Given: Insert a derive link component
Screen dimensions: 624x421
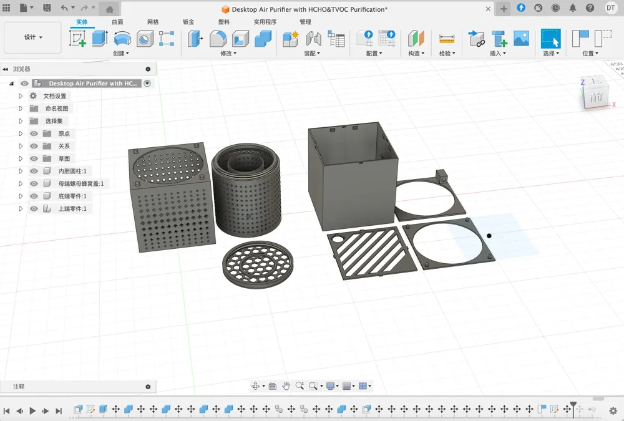Looking at the screenshot, I should click(x=476, y=39).
